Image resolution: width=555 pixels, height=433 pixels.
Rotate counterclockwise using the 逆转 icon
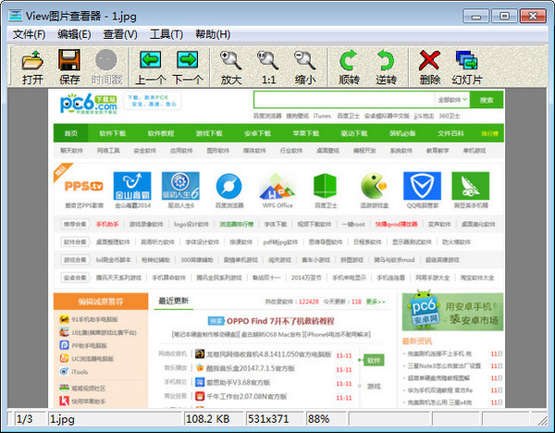tap(386, 67)
